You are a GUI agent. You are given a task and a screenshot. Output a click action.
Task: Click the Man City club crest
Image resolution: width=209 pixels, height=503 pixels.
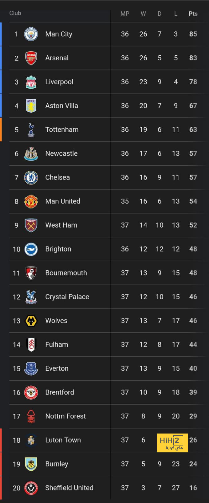[x=31, y=34]
